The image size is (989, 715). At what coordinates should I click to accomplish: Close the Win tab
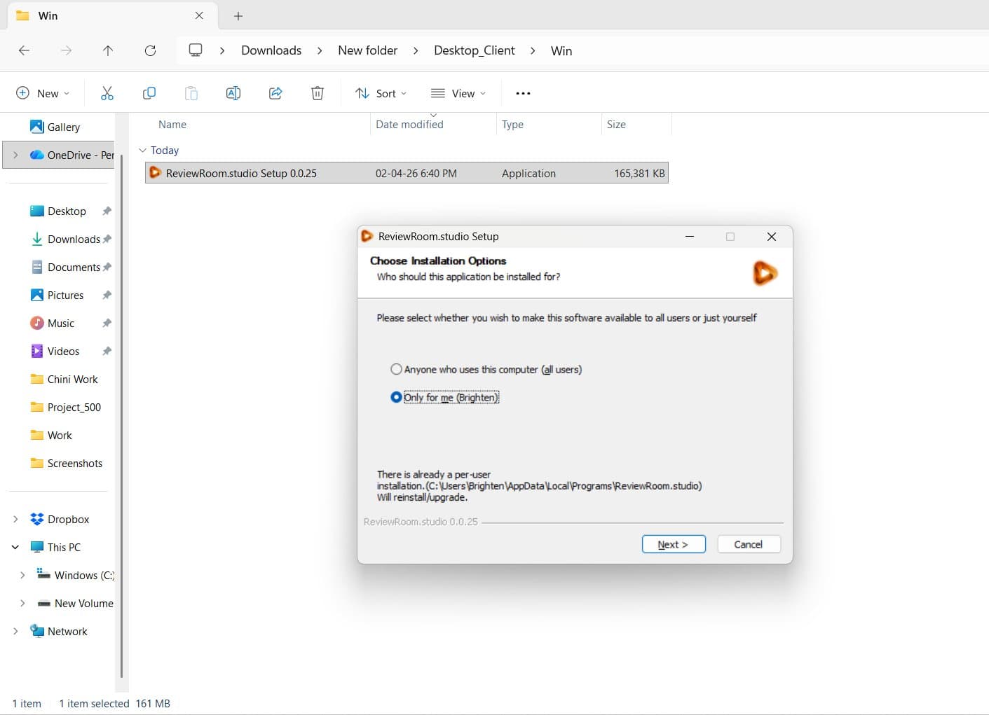199,15
